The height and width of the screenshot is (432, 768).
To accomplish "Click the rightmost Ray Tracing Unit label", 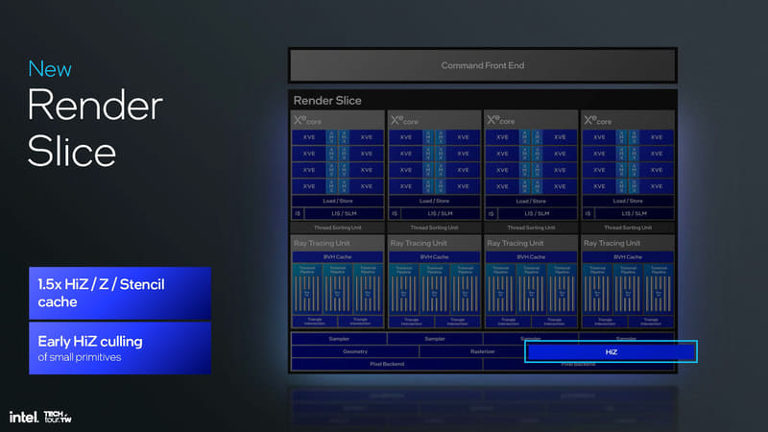I will point(612,243).
